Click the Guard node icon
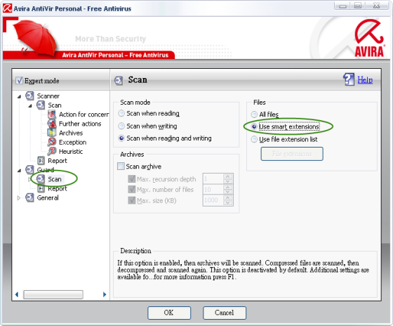Image resolution: width=393 pixels, height=326 pixels. (x=29, y=170)
